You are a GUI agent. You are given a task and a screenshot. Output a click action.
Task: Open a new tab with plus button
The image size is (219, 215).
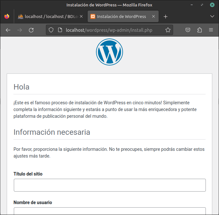coord(165,17)
